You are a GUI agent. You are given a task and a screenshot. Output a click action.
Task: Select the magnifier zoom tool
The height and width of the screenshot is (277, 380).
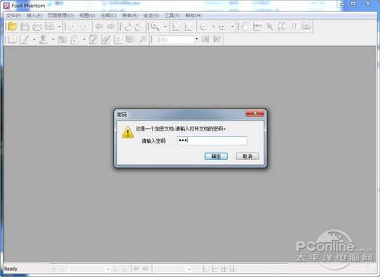155,27
